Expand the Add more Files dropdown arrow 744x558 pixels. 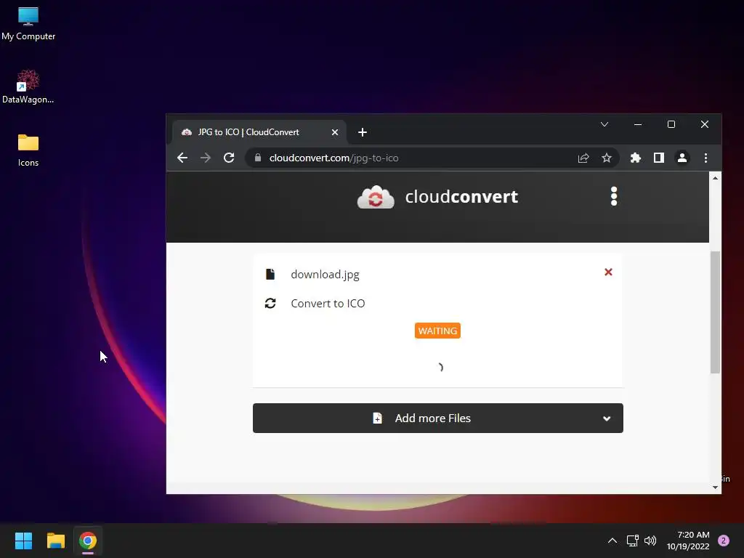(x=607, y=418)
